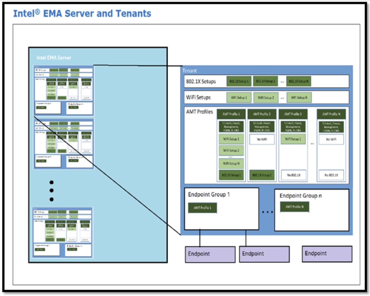Click AMT Profile N inside Endpoint Group n

(294, 207)
